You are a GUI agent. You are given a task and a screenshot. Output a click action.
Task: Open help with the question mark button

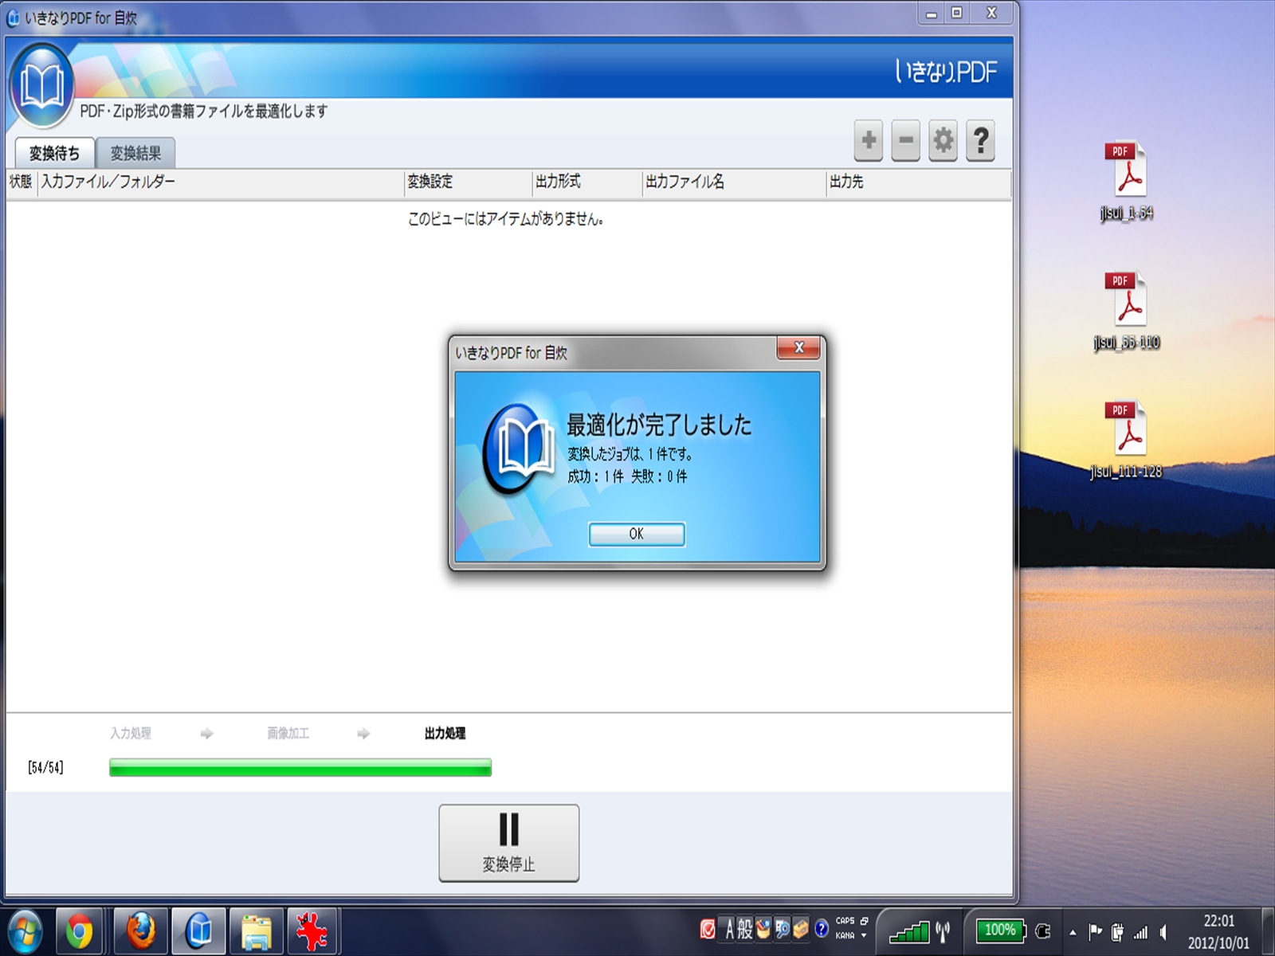tap(981, 141)
